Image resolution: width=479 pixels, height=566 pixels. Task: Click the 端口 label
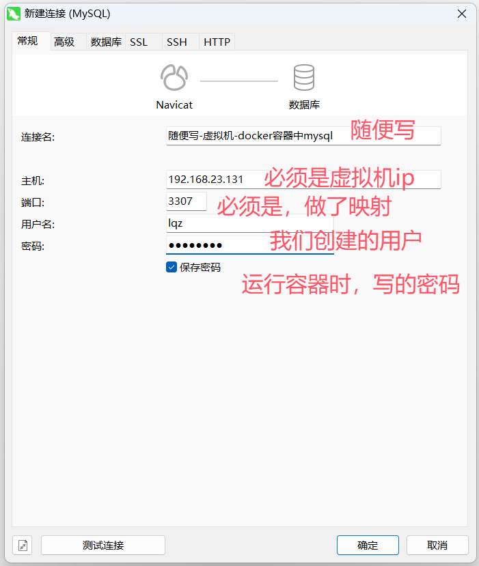33,203
